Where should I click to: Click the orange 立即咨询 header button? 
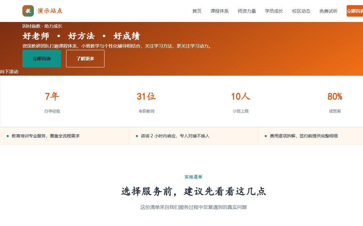tap(355, 11)
